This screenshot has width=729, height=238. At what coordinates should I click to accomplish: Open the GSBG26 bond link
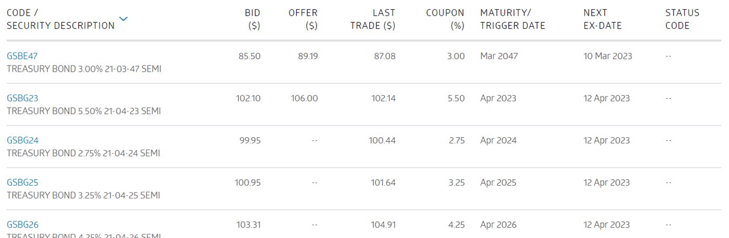coord(22,224)
